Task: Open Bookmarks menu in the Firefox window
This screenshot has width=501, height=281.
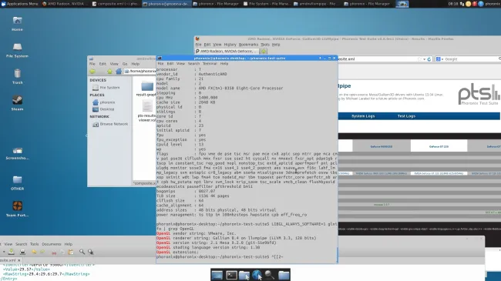Action: pos(248,45)
